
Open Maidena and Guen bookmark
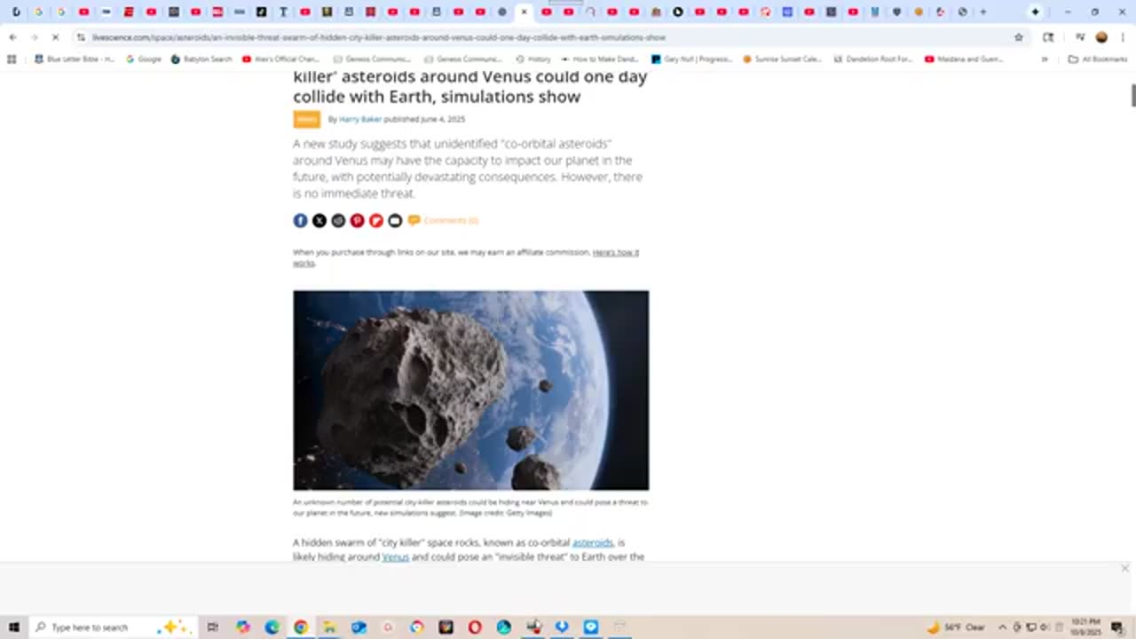[x=964, y=59]
